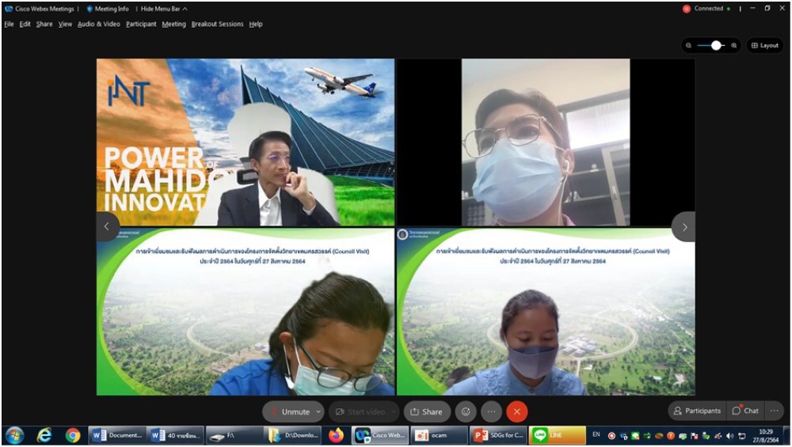Click the zoom in magnifier icon
This screenshot has height=447, width=792.
[x=734, y=45]
